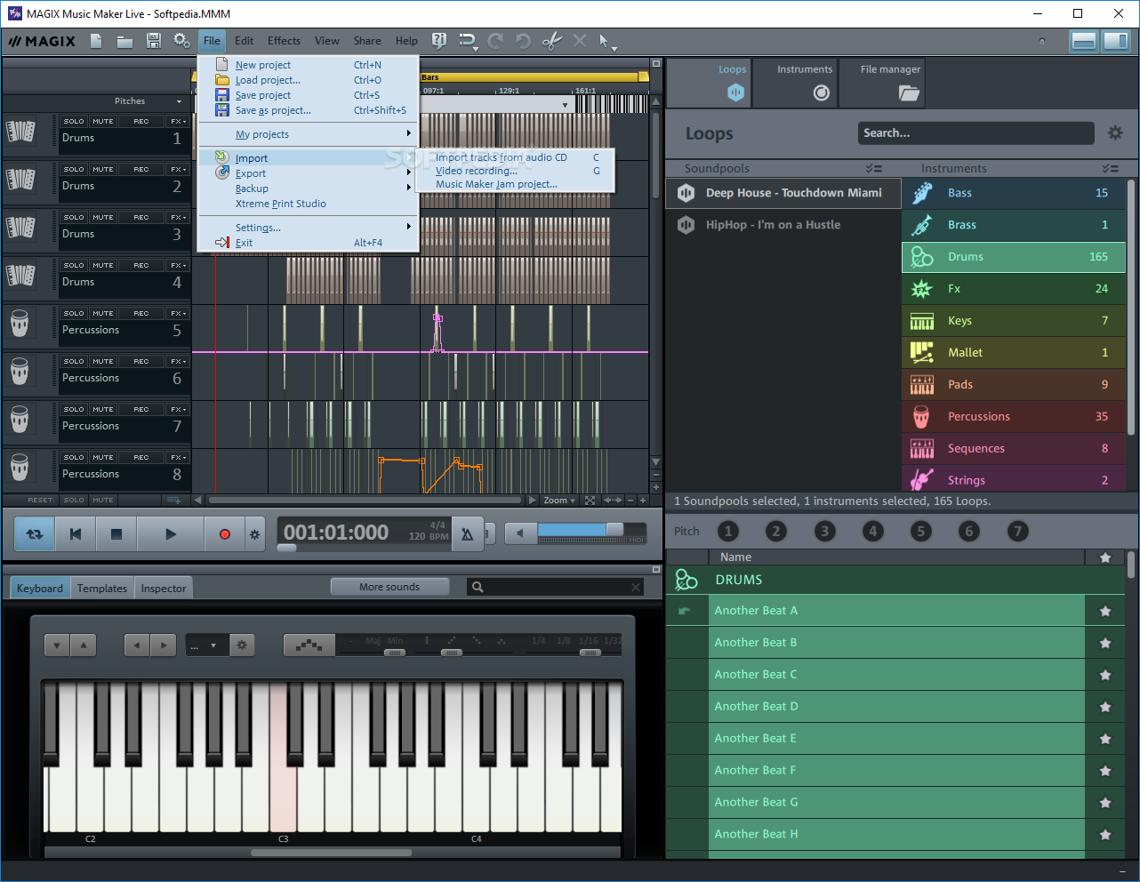Viewport: 1140px width, 882px height.
Task: Open playback settings gear beside record button
Action: coord(254,534)
